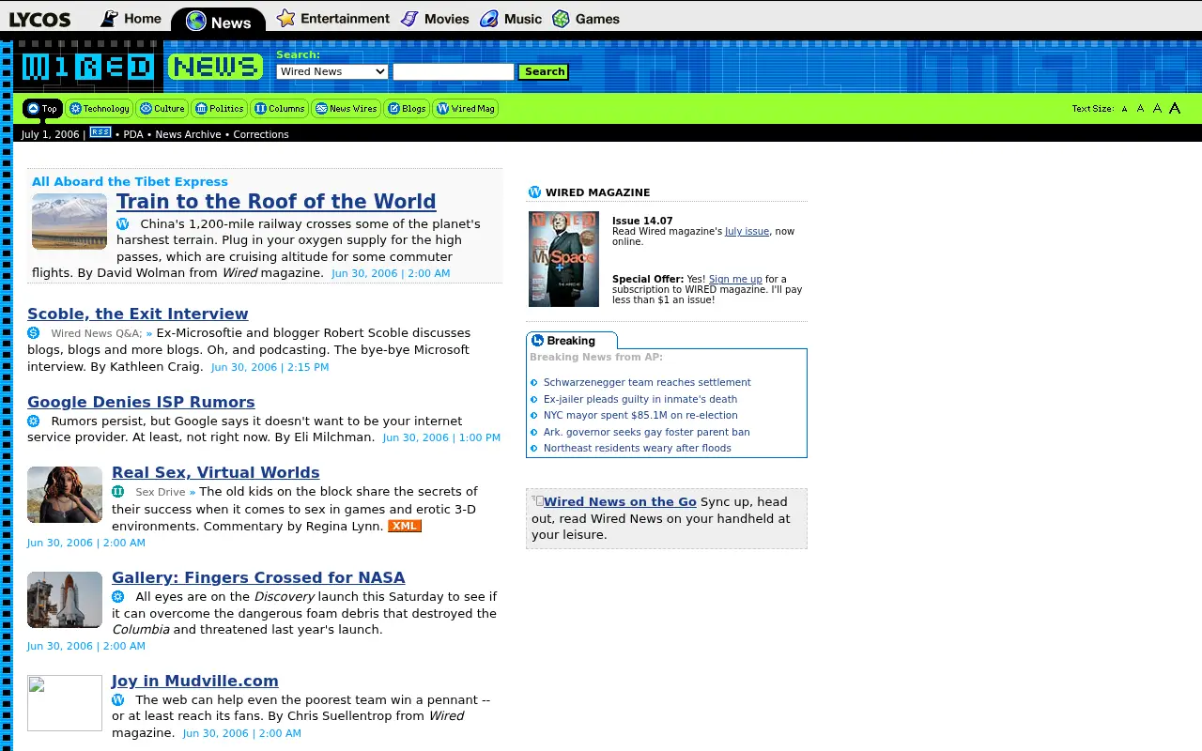Open the July issue link
This screenshot has width=1202, height=751.
pyautogui.click(x=747, y=231)
